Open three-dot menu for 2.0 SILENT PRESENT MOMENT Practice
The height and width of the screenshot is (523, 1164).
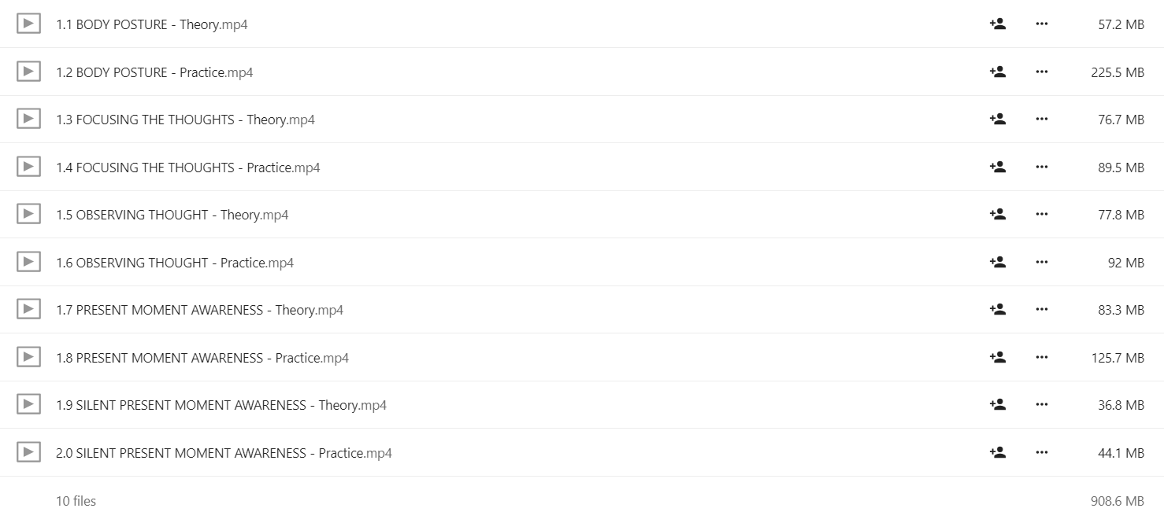coord(1042,452)
